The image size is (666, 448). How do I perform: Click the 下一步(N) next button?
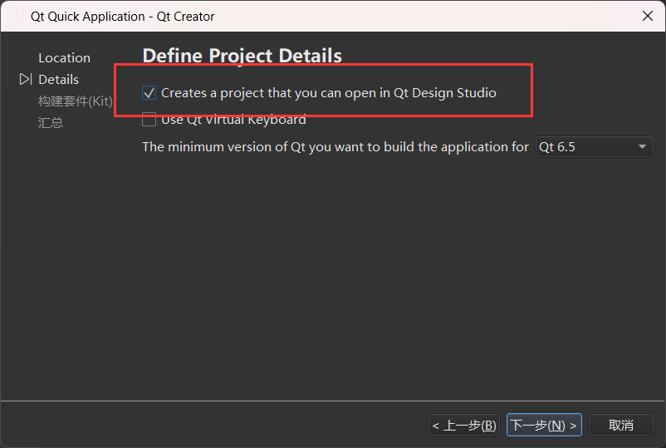click(544, 425)
